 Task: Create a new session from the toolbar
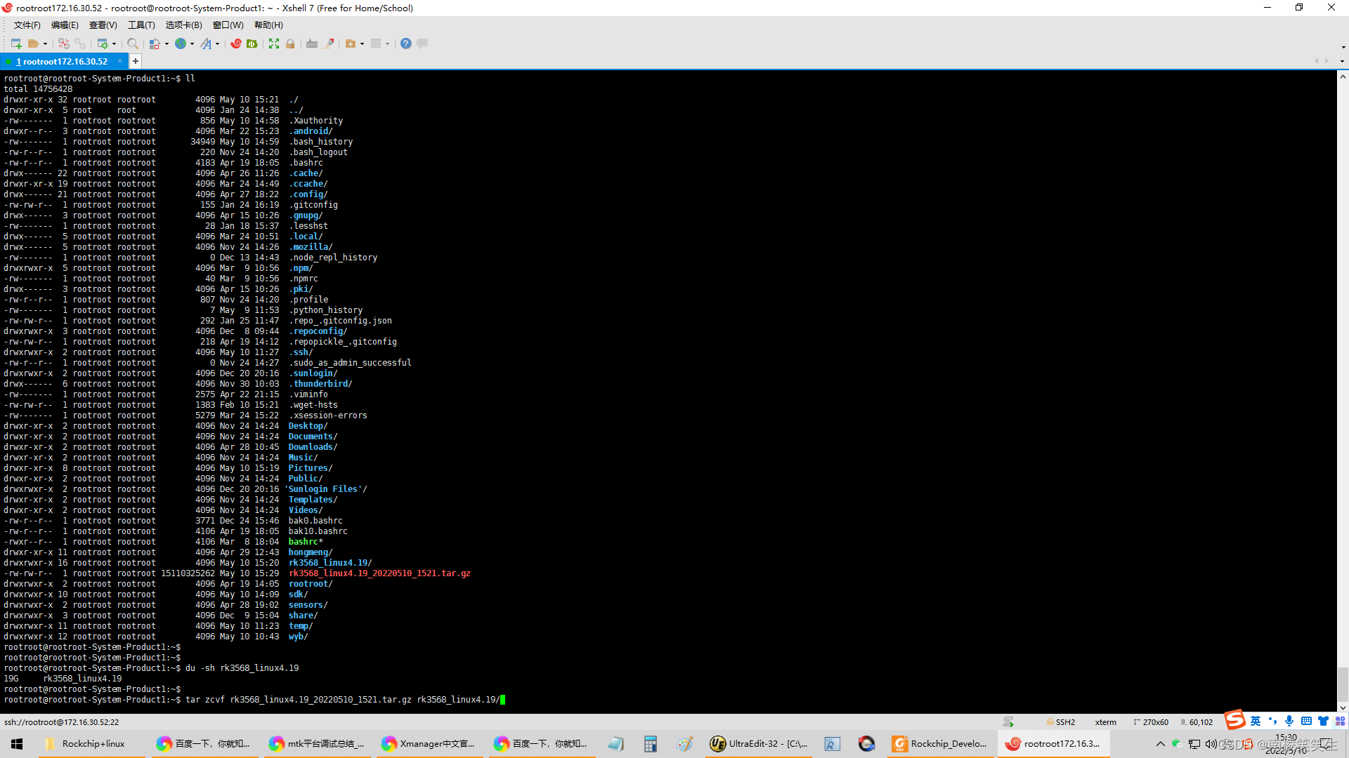[x=15, y=44]
